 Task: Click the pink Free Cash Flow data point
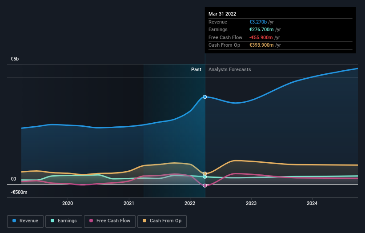click(205, 185)
